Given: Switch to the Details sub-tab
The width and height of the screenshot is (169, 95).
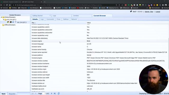Looking at the screenshot, I should [x=35, y=19].
